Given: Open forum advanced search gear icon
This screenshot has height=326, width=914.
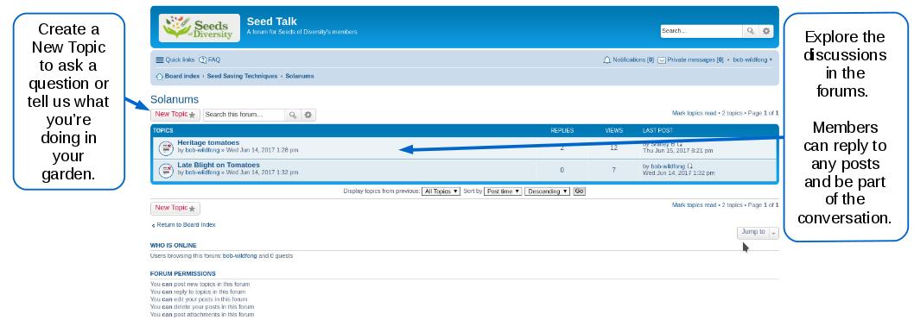Looking at the screenshot, I should (308, 116).
